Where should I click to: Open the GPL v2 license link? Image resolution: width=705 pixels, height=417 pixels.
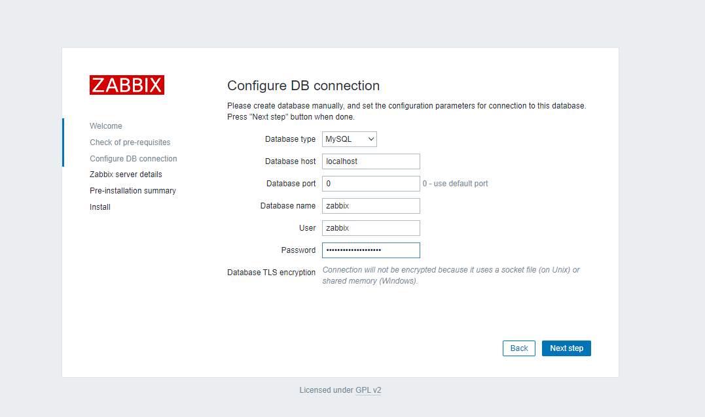point(368,390)
